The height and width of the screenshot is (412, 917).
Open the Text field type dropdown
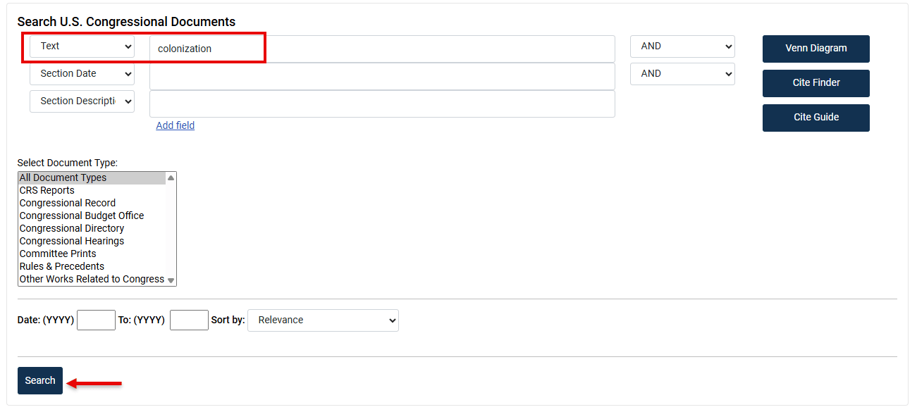82,46
